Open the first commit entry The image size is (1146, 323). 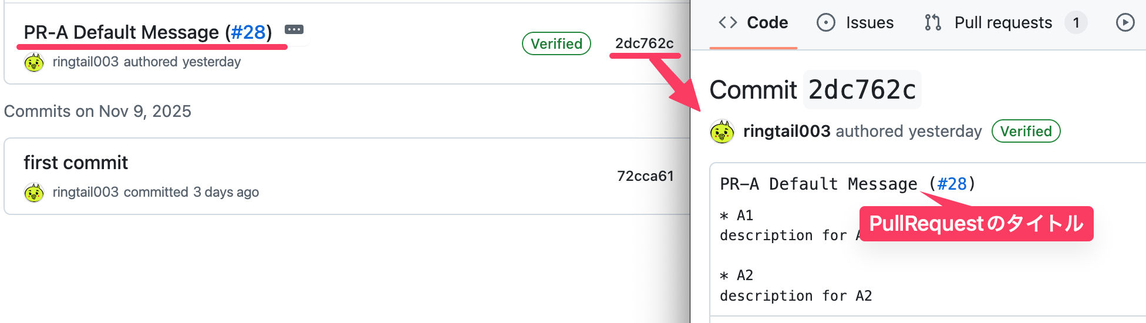coord(76,163)
